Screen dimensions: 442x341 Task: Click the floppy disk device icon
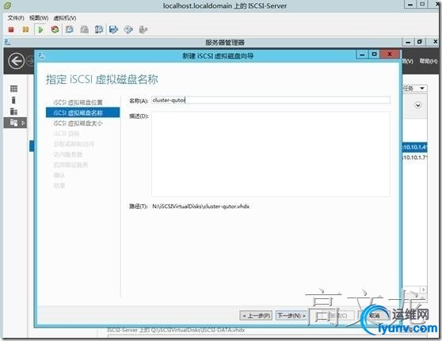[113, 29]
